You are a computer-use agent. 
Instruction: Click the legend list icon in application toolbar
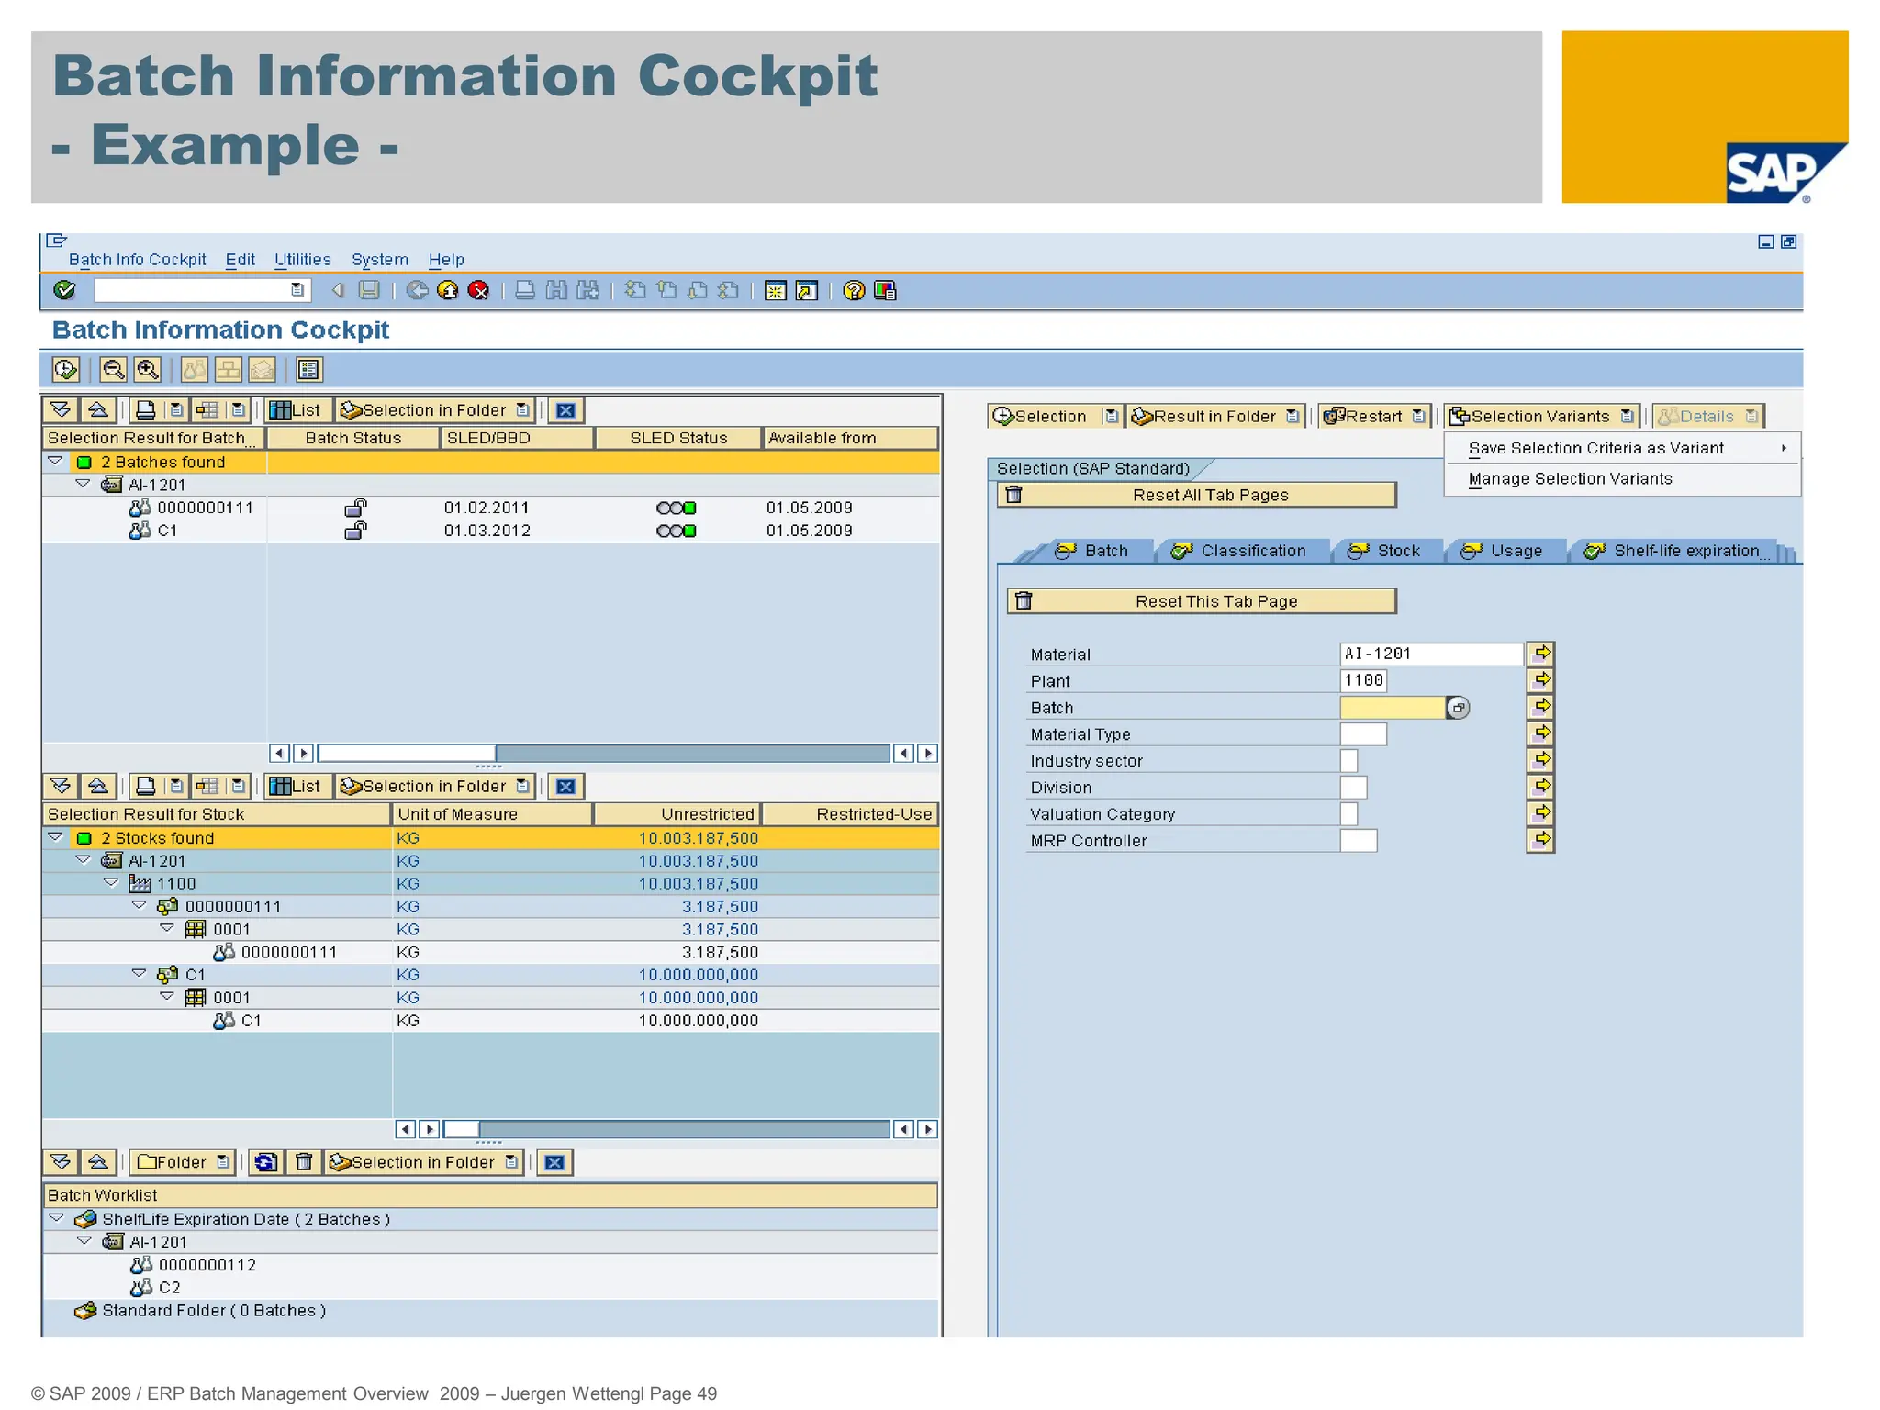point(309,370)
